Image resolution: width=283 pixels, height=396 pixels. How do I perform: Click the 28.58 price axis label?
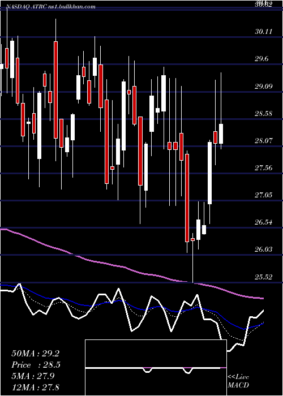click(264, 113)
